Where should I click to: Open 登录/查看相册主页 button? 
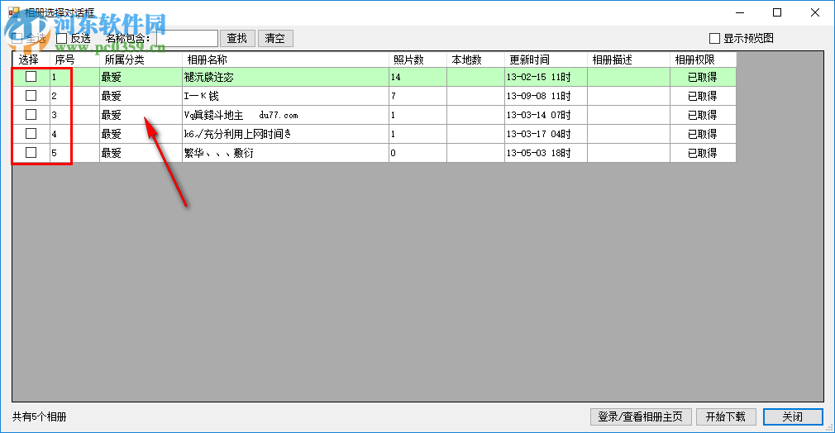tap(641, 416)
